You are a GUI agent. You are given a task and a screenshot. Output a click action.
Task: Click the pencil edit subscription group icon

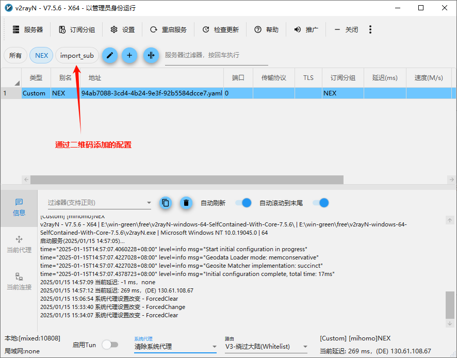(x=109, y=55)
